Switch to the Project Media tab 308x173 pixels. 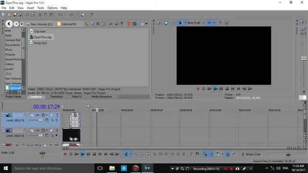click(x=13, y=97)
